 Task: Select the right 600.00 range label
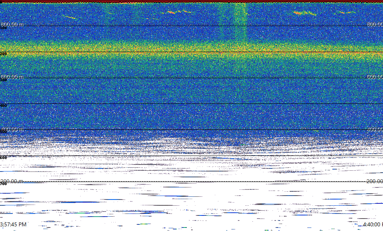click(375, 77)
